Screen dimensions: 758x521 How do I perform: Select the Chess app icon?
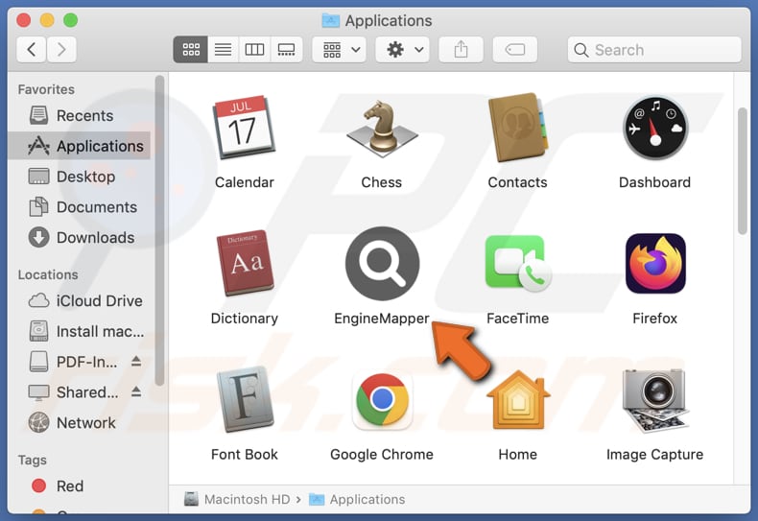tap(382, 128)
